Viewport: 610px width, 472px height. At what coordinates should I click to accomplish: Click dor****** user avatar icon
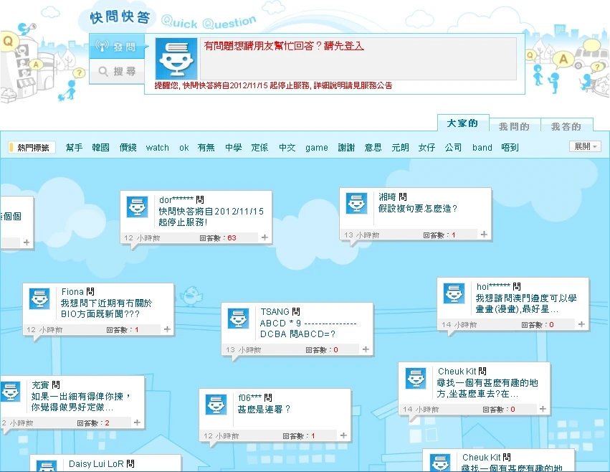[138, 207]
